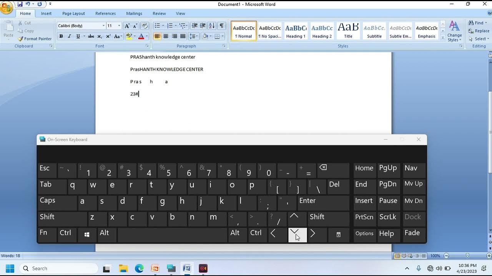Click the Undo icon in quick access
This screenshot has width=492, height=276.
[x=28, y=4]
